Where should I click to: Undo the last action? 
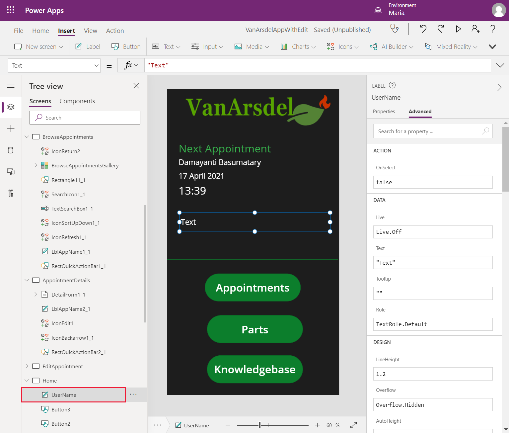coord(423,29)
